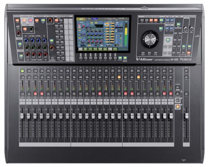209x167 pixels.
Task: Tap the lit green SEL button on channel 1
Action: point(22,71)
